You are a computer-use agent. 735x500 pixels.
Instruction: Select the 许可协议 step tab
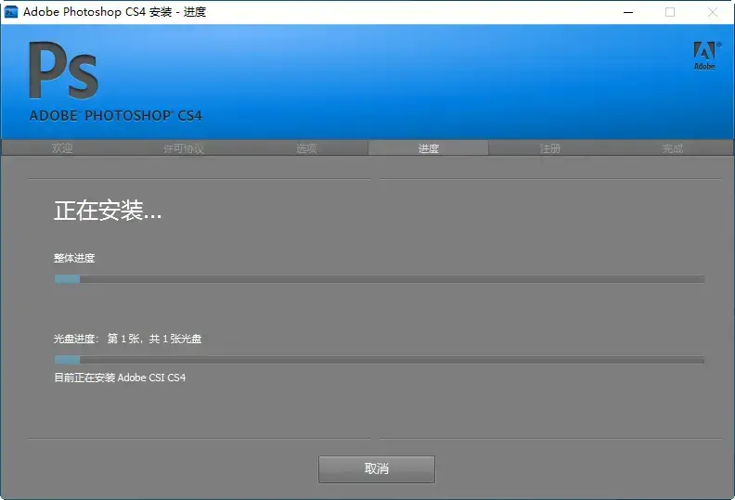click(x=184, y=148)
